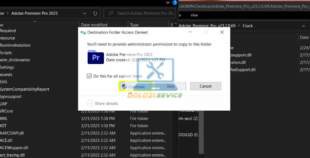310x158 pixels.
Task: Click the copy icon in the dialog title bar
Action: point(83,32)
